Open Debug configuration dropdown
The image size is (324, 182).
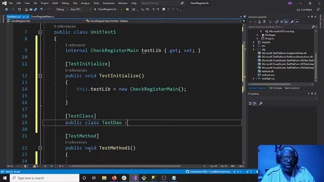pyautogui.click(x=62, y=9)
